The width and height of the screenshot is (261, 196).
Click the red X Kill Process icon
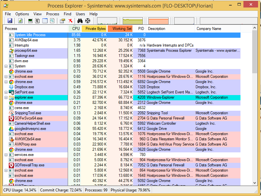click(71, 21)
